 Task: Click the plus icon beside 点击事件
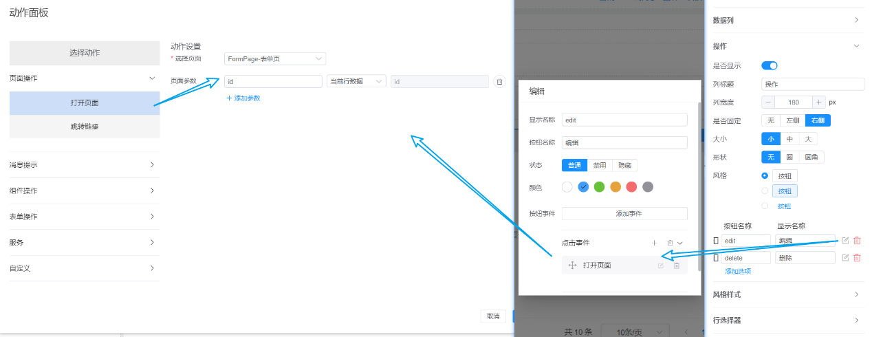tap(654, 243)
